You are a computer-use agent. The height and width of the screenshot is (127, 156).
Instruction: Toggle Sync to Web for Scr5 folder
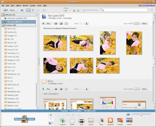(136, 89)
